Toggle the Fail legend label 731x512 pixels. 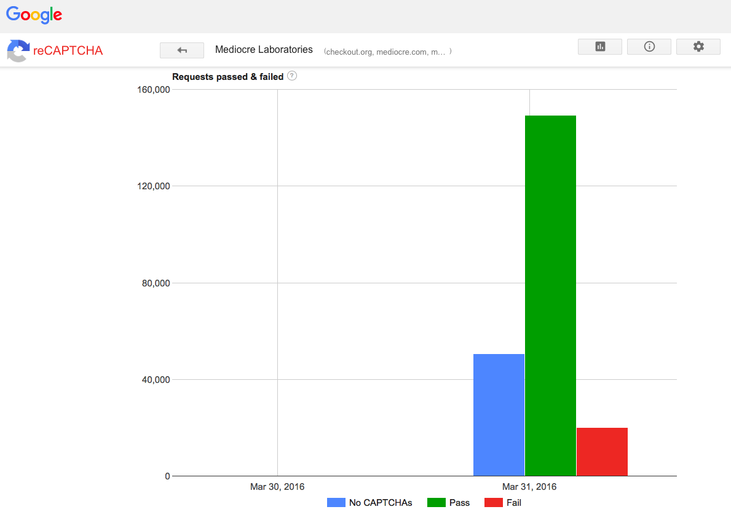click(x=514, y=503)
